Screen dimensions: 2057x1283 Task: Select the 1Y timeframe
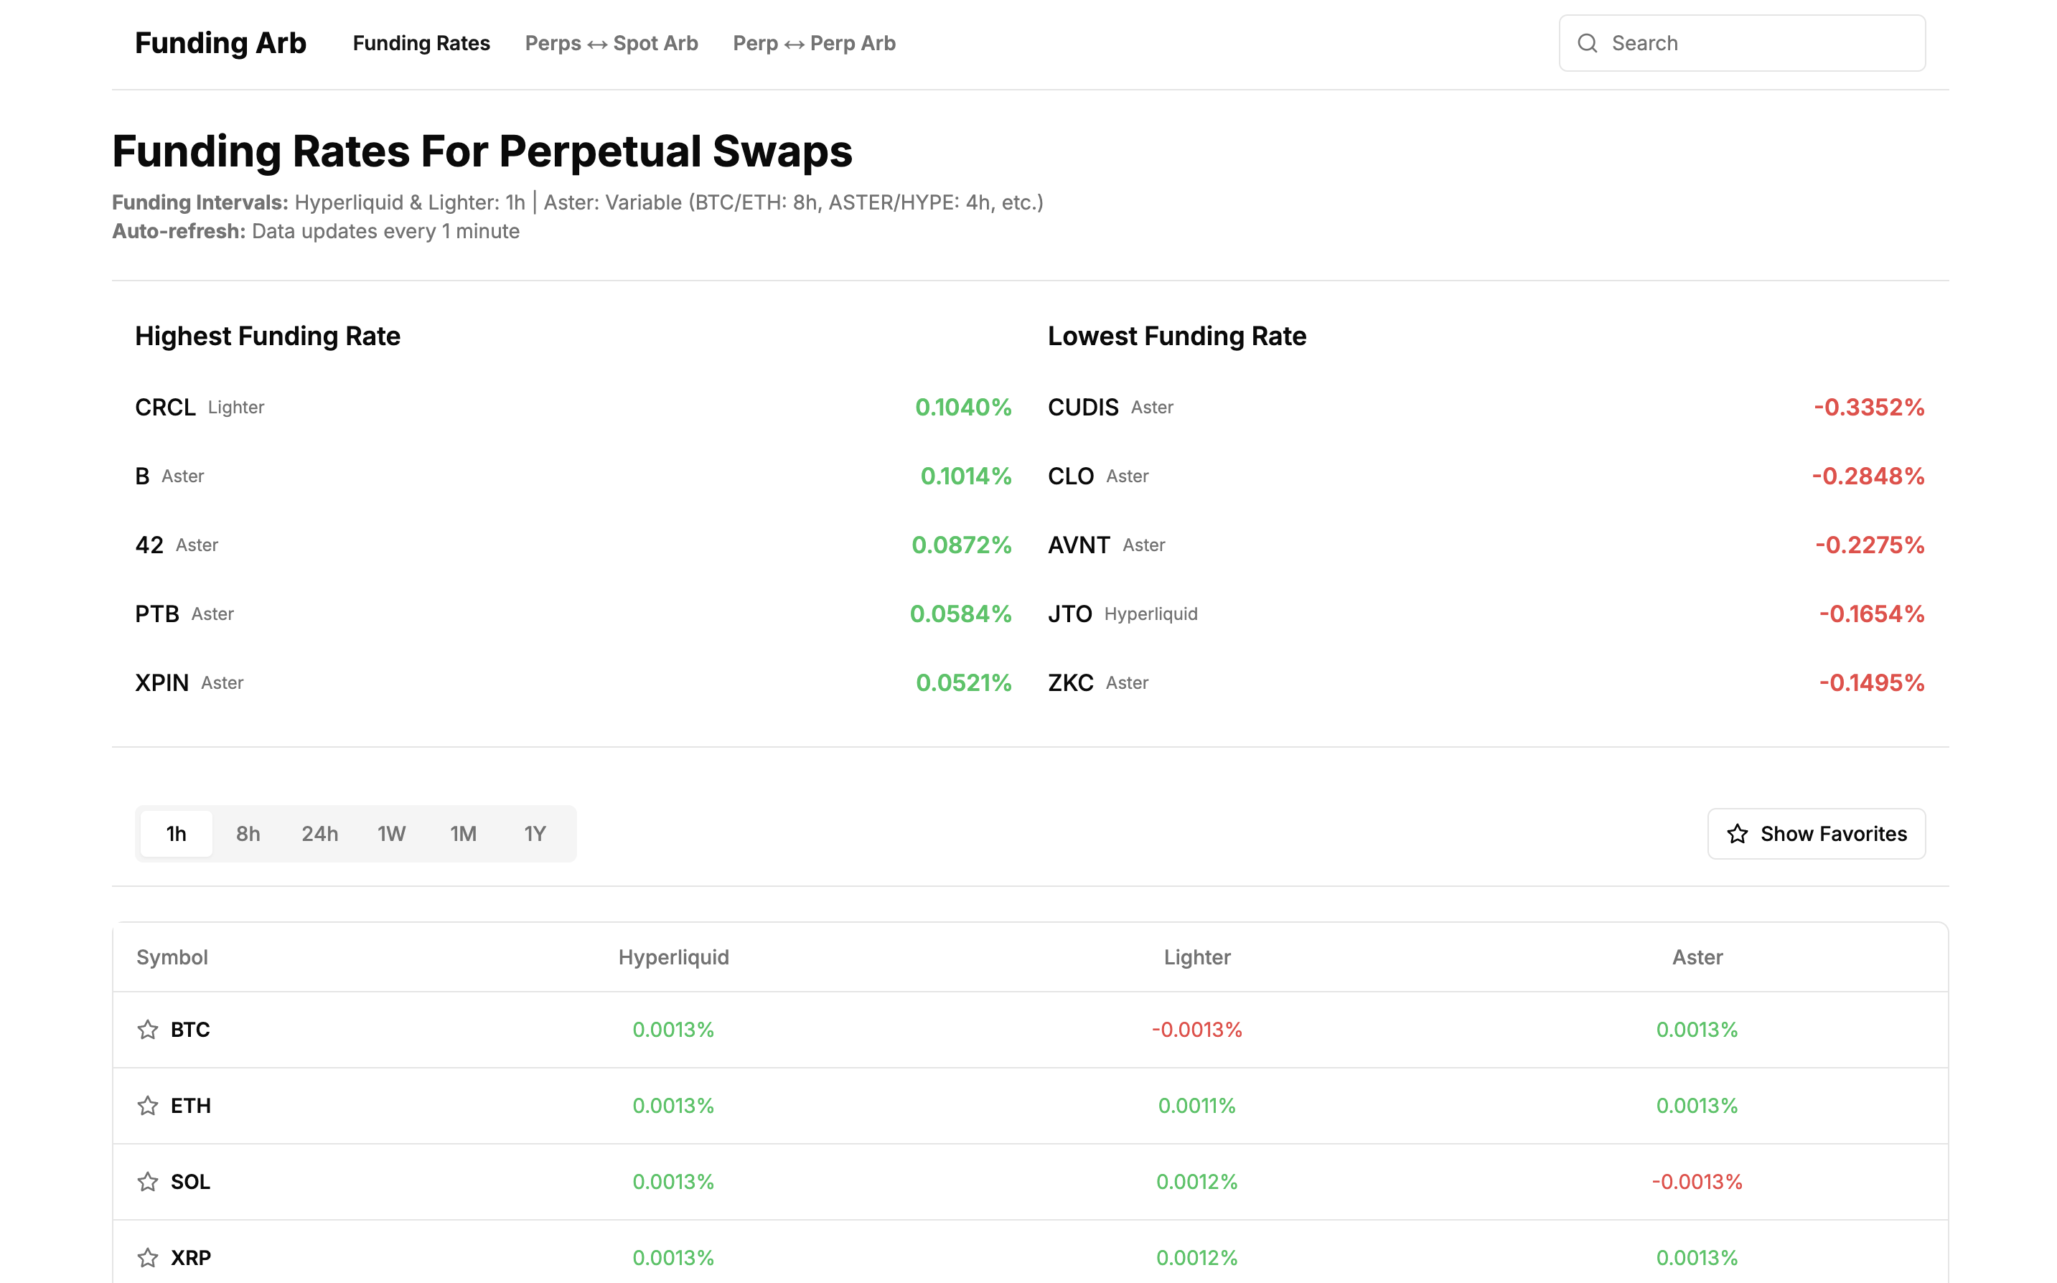[x=535, y=833]
